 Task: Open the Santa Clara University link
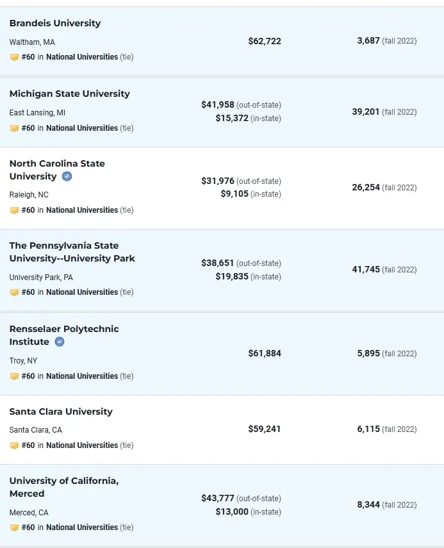coord(61,411)
